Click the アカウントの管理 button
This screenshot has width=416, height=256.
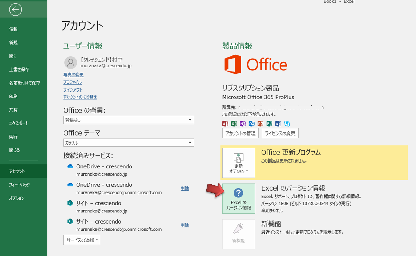[x=240, y=133]
